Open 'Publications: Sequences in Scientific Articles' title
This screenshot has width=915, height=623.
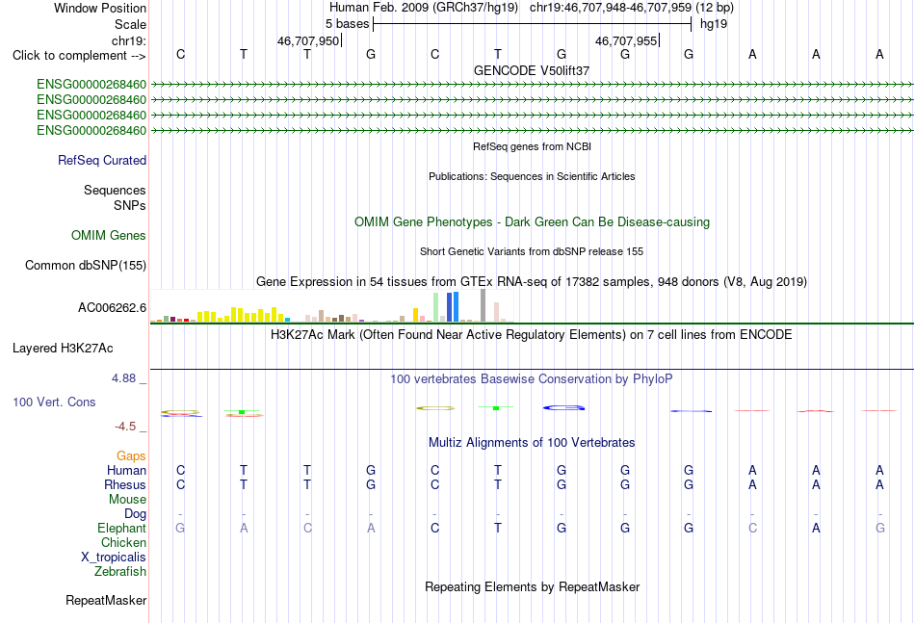point(532,176)
